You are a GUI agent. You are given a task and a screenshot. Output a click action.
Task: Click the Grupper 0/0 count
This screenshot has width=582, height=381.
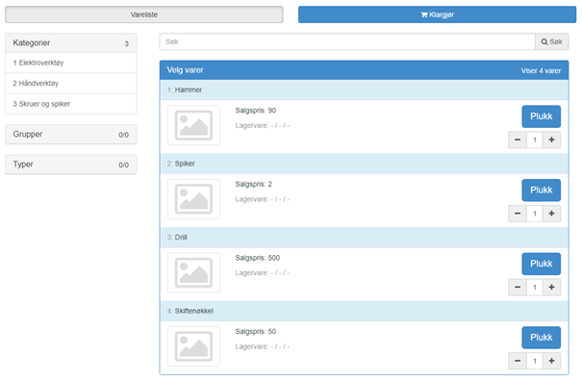[x=123, y=135]
